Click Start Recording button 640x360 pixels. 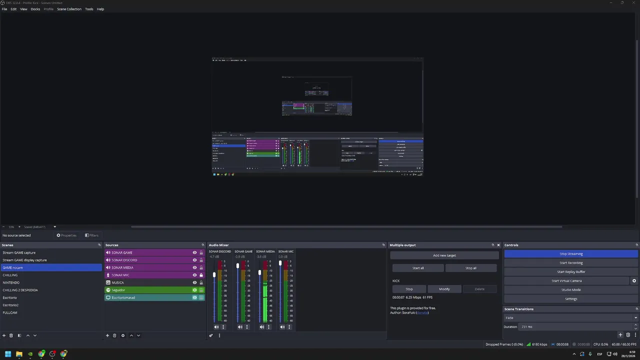(571, 263)
